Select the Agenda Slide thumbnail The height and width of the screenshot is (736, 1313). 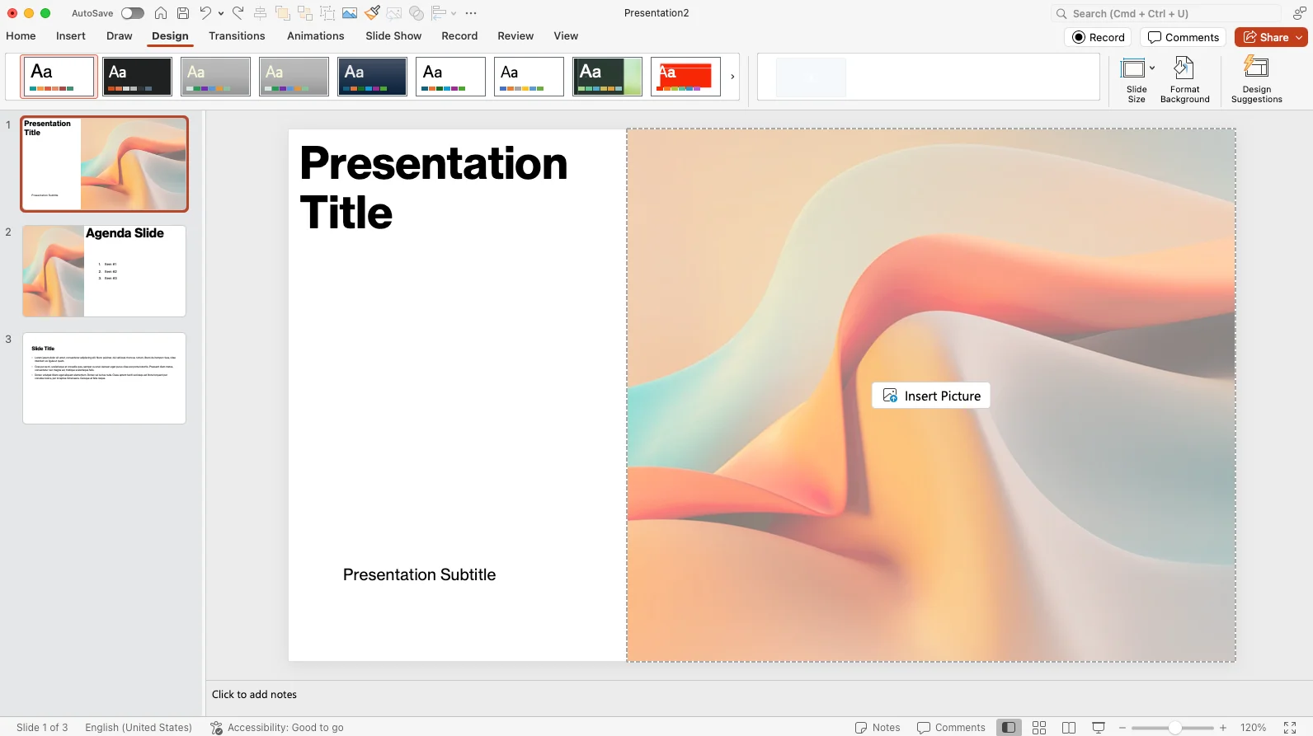105,271
